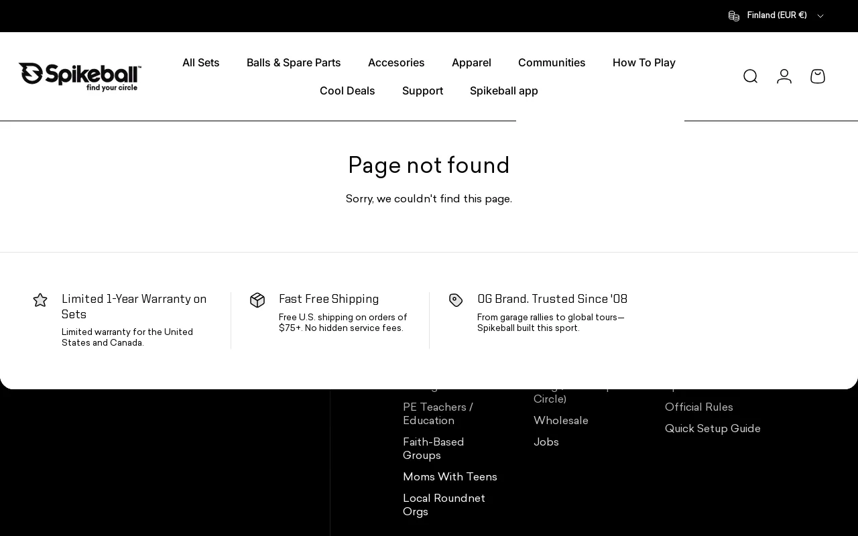Viewport: 858px width, 536px height.
Task: Click the currency globe icon
Action: pyautogui.click(x=733, y=15)
